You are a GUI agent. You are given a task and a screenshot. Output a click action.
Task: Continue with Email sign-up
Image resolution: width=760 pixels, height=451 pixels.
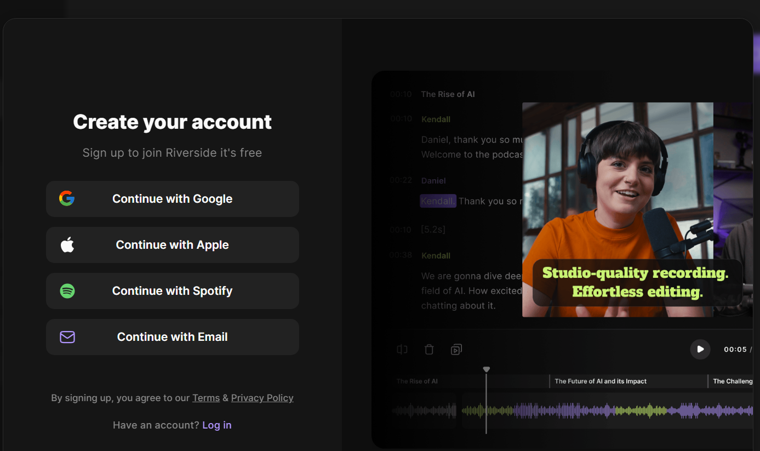click(172, 337)
